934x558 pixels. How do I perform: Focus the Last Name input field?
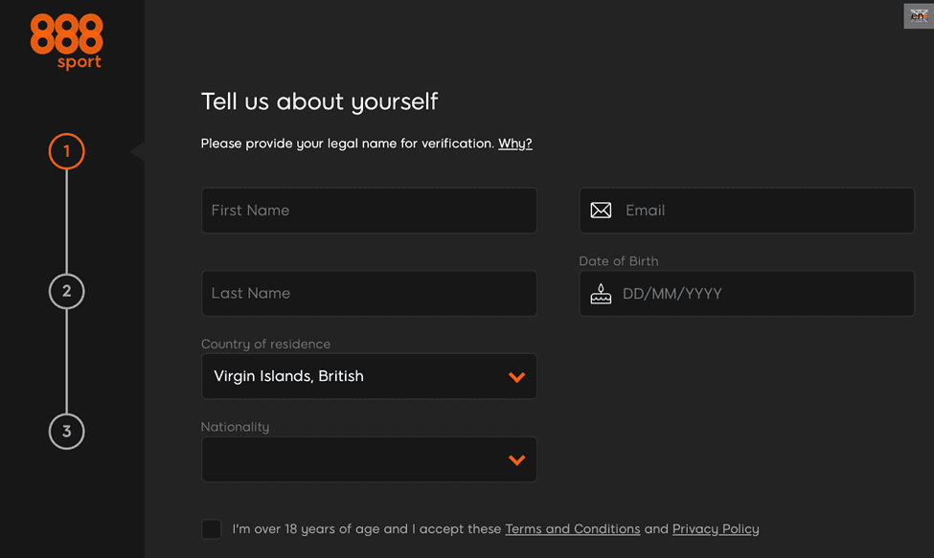tap(369, 294)
